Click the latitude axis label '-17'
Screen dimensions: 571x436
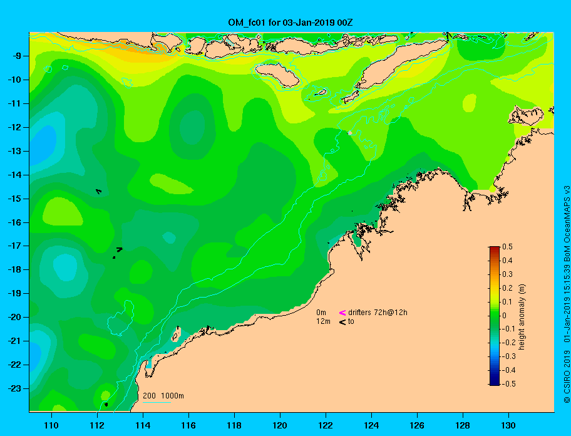coord(14,246)
